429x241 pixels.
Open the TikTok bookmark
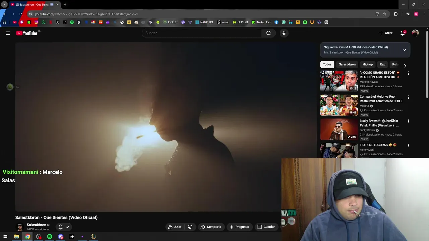click(65, 22)
